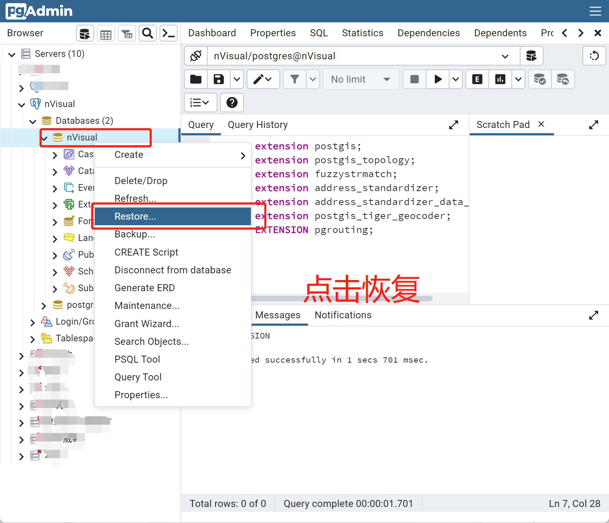Switch to the Notifications tab

pyautogui.click(x=343, y=315)
